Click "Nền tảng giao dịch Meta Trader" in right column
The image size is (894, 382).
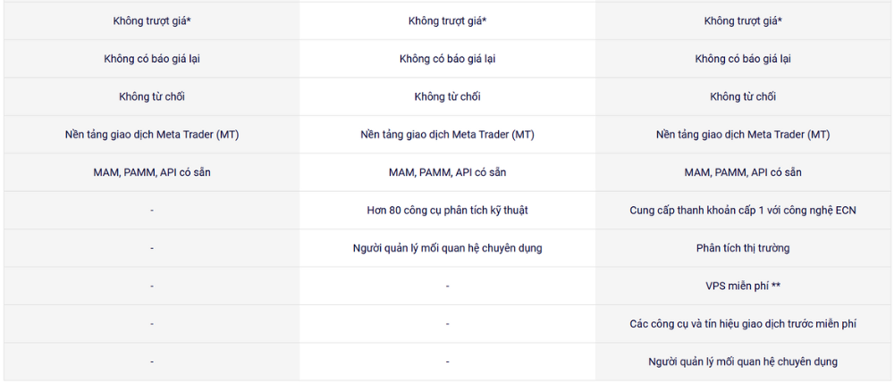[742, 135]
